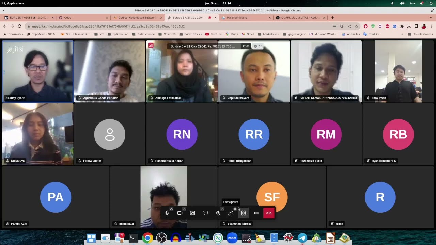This screenshot has width=436, height=245.
Task: Start screen sharing
Action: pos(192,213)
